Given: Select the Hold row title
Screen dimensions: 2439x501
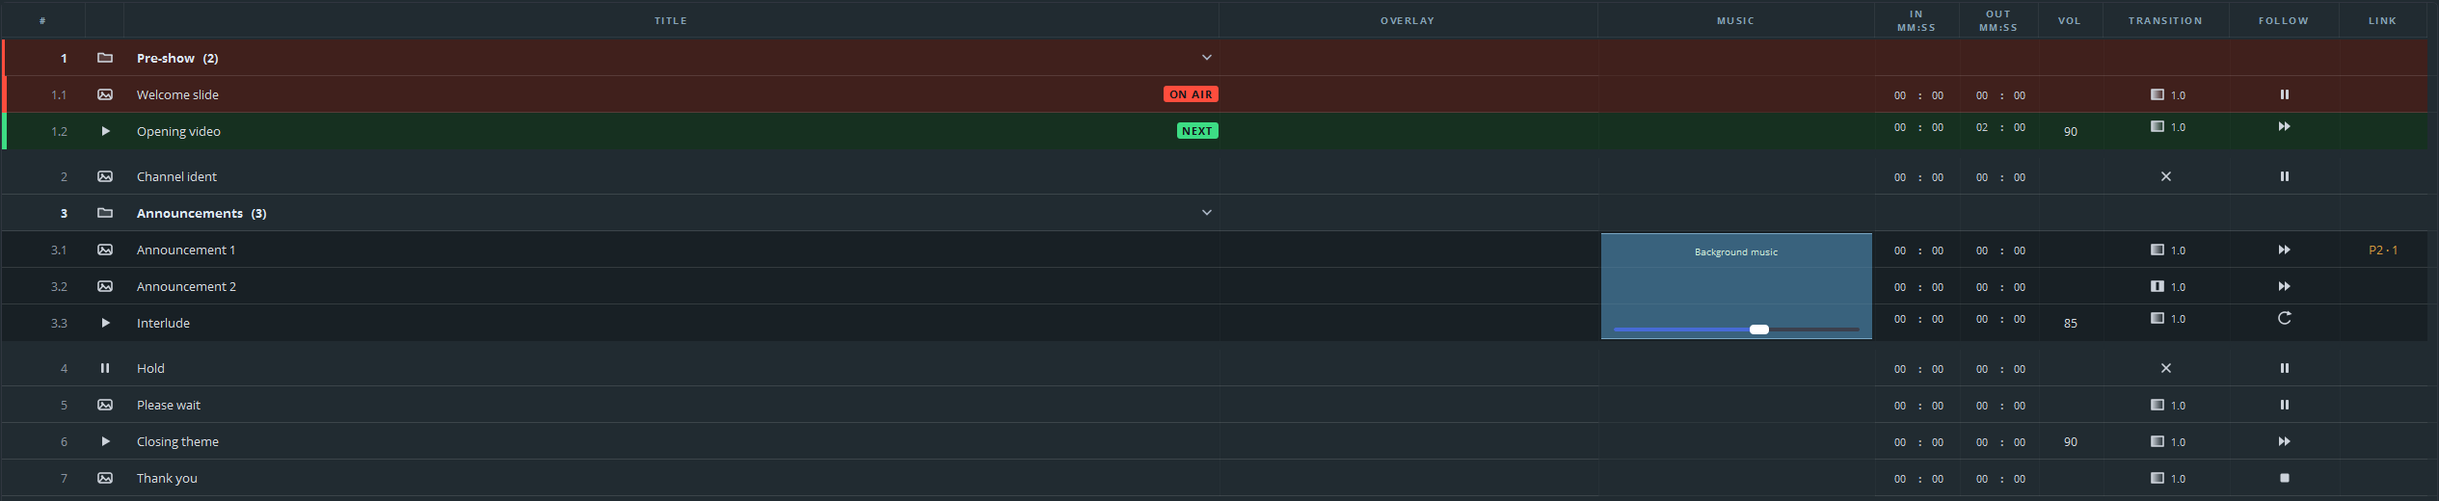Looking at the screenshot, I should pyautogui.click(x=150, y=368).
